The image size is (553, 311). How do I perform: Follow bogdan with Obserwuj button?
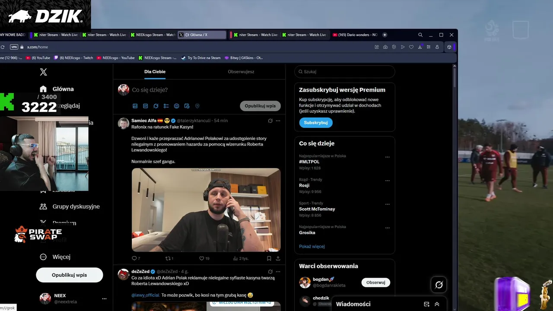376,282
